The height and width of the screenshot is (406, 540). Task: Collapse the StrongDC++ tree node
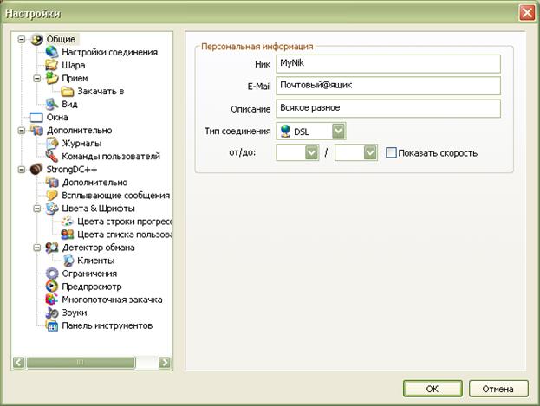point(22,170)
